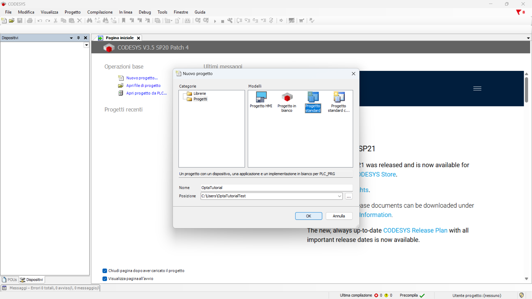Click the Find binoculars toolbar icon
The height and width of the screenshot is (299, 532).
pos(89,20)
